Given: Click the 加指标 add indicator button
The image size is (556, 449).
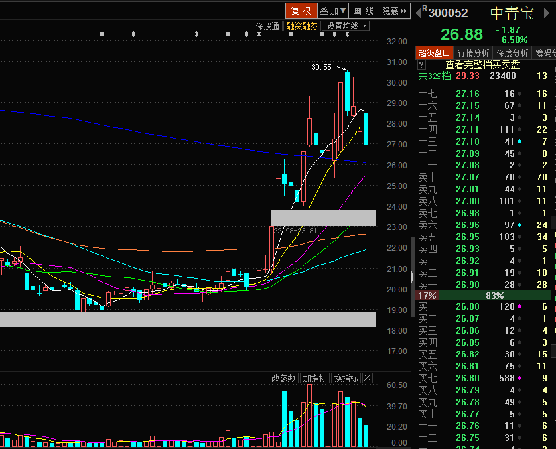Looking at the screenshot, I should point(314,378).
